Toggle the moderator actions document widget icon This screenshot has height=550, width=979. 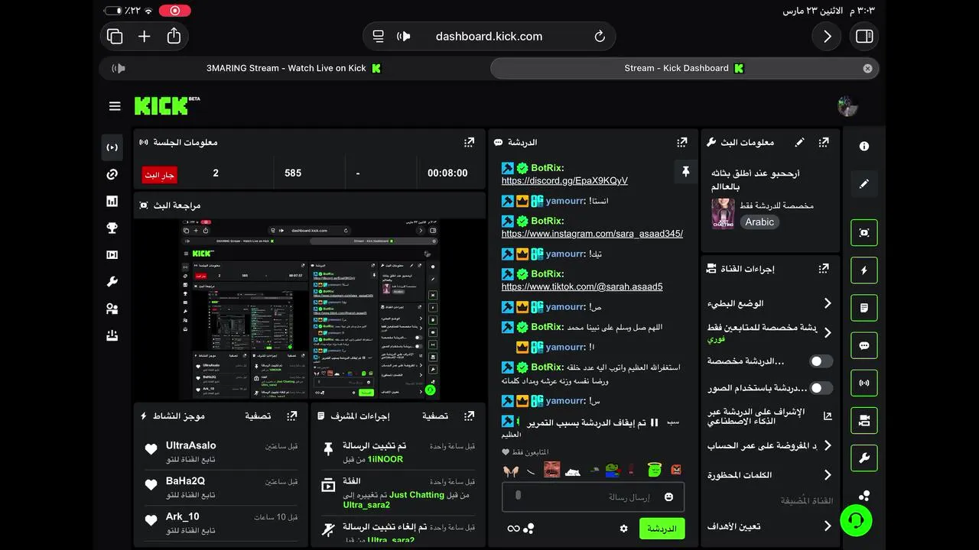pos(864,308)
